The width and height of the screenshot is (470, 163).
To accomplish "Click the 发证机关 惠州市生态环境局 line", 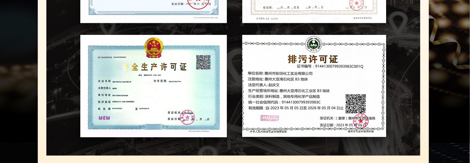I will pos(347,118).
